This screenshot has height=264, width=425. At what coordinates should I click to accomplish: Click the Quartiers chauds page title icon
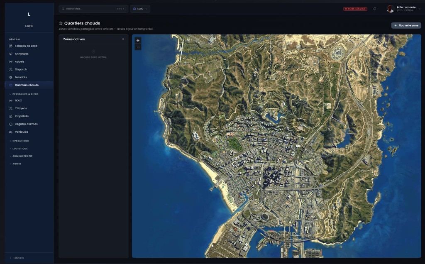(61, 23)
